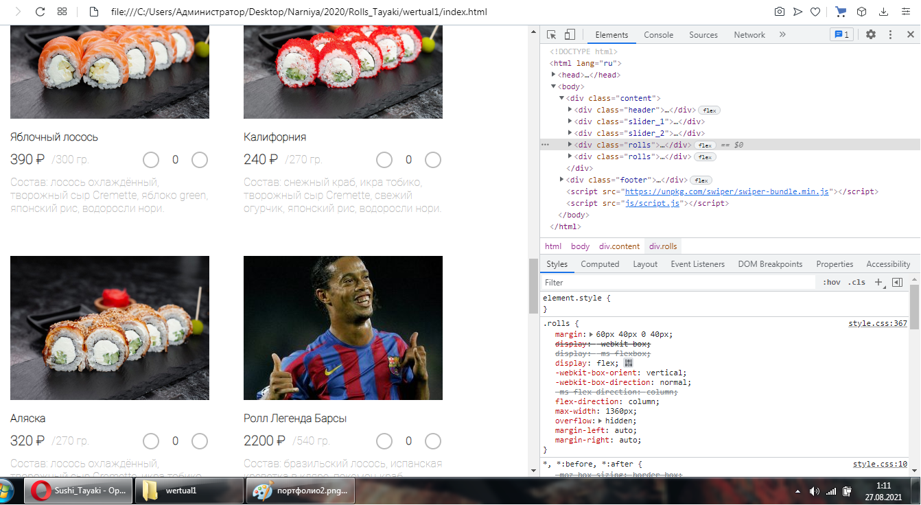Viewport: 921px width, 505px height.
Task: Toggle the flex badge on the header div
Action: tap(709, 110)
